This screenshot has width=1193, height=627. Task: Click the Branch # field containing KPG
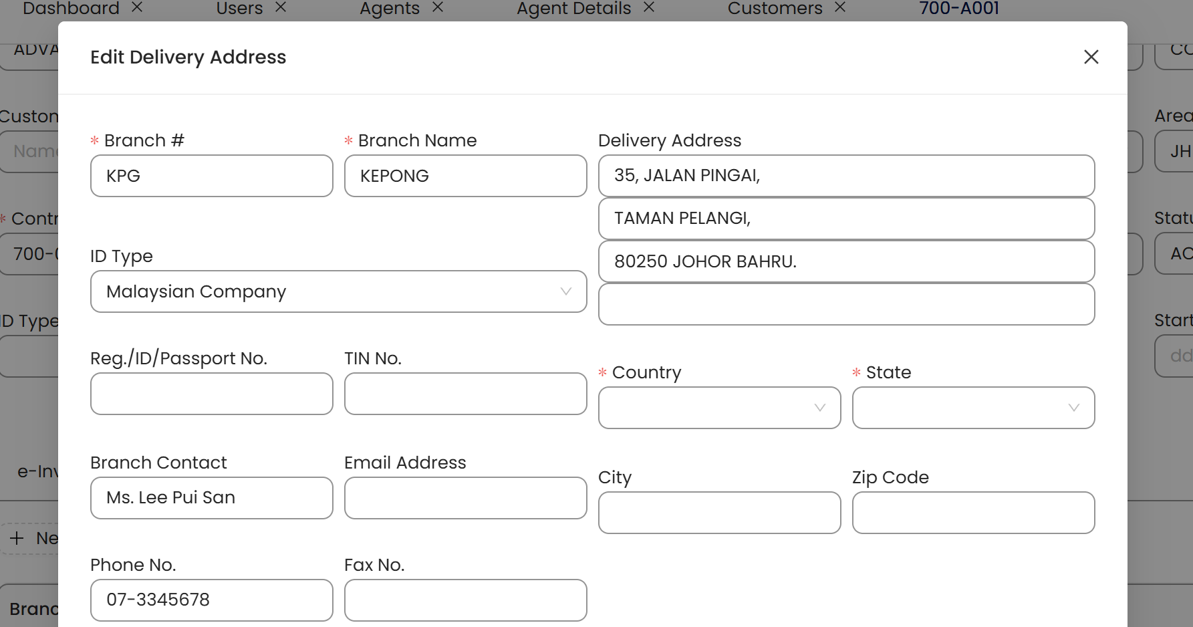(211, 176)
